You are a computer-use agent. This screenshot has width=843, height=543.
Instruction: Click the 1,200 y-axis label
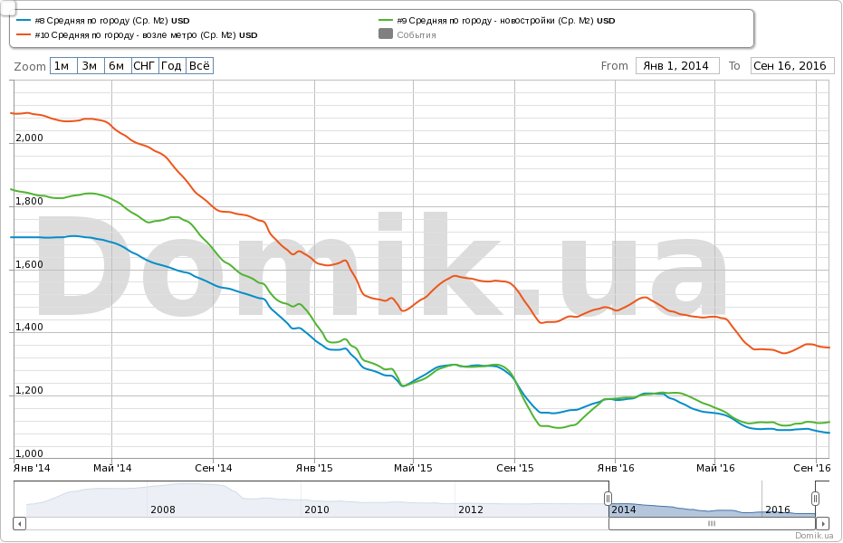(x=29, y=390)
